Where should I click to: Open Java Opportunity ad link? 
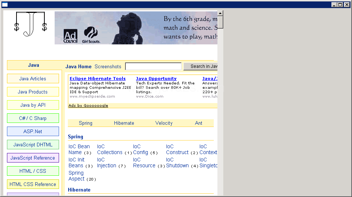tap(156, 79)
